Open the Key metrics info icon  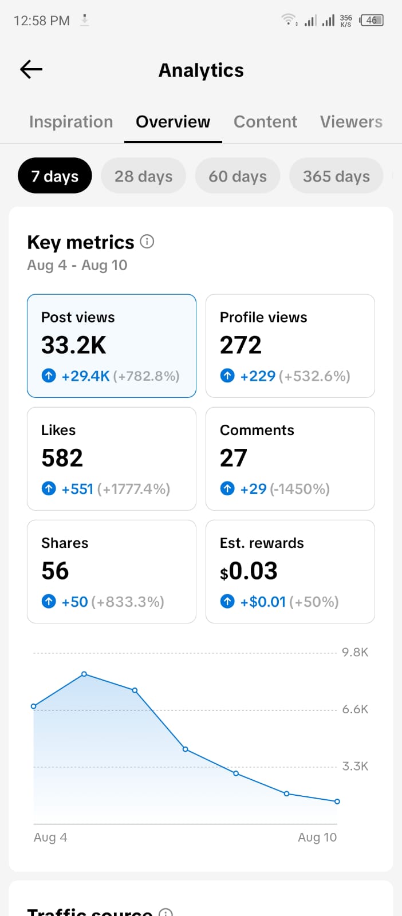pos(147,242)
